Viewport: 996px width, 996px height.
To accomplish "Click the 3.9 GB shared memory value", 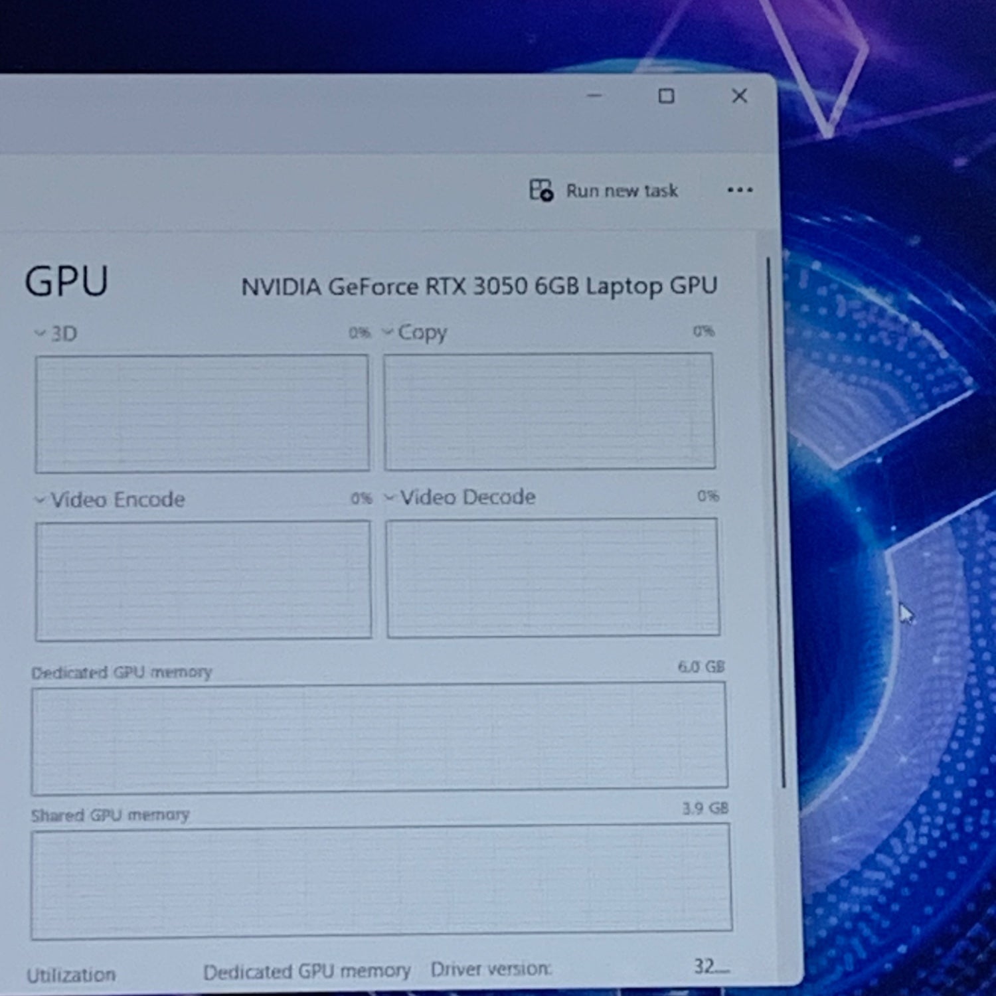I will [x=705, y=808].
